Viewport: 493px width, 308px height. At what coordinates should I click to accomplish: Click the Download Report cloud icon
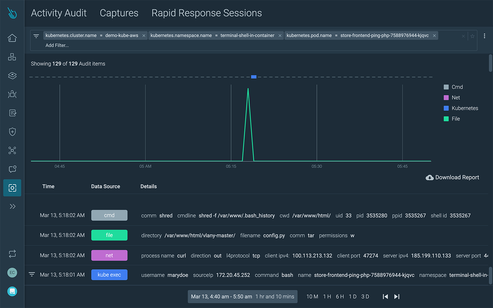tap(430, 177)
